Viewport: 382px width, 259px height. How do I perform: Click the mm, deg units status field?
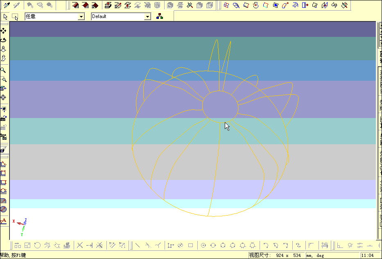332,256
